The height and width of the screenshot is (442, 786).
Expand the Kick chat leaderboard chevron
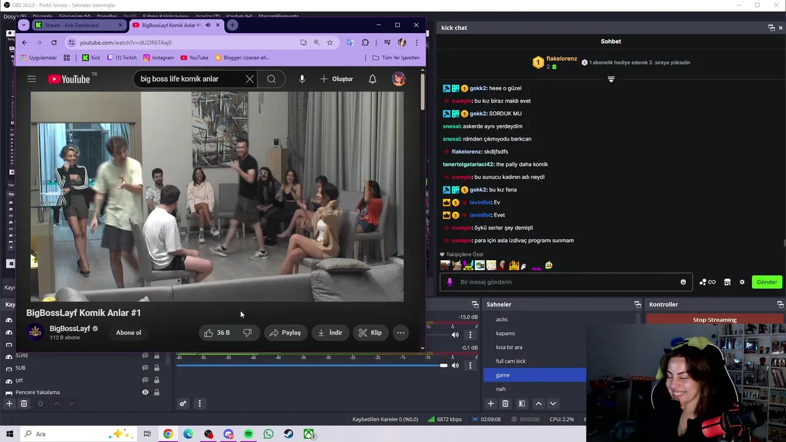(611, 79)
